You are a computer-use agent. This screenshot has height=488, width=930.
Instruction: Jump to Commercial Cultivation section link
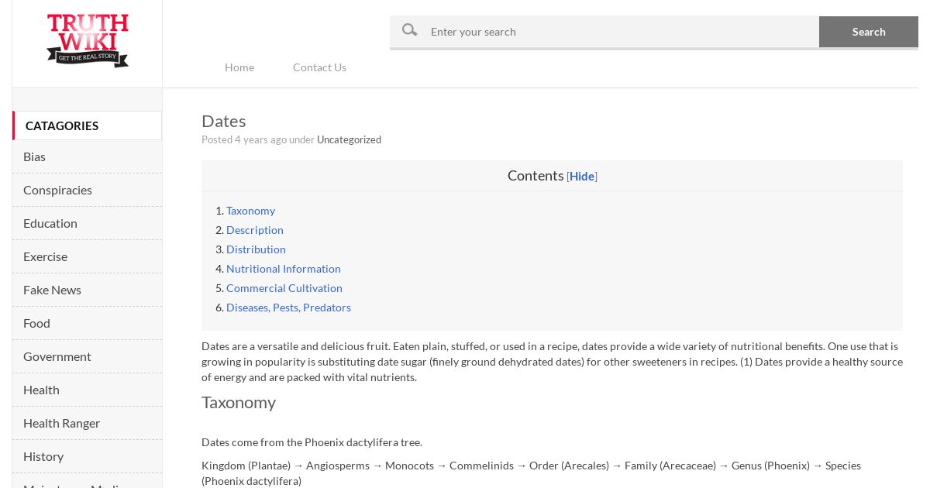284,288
